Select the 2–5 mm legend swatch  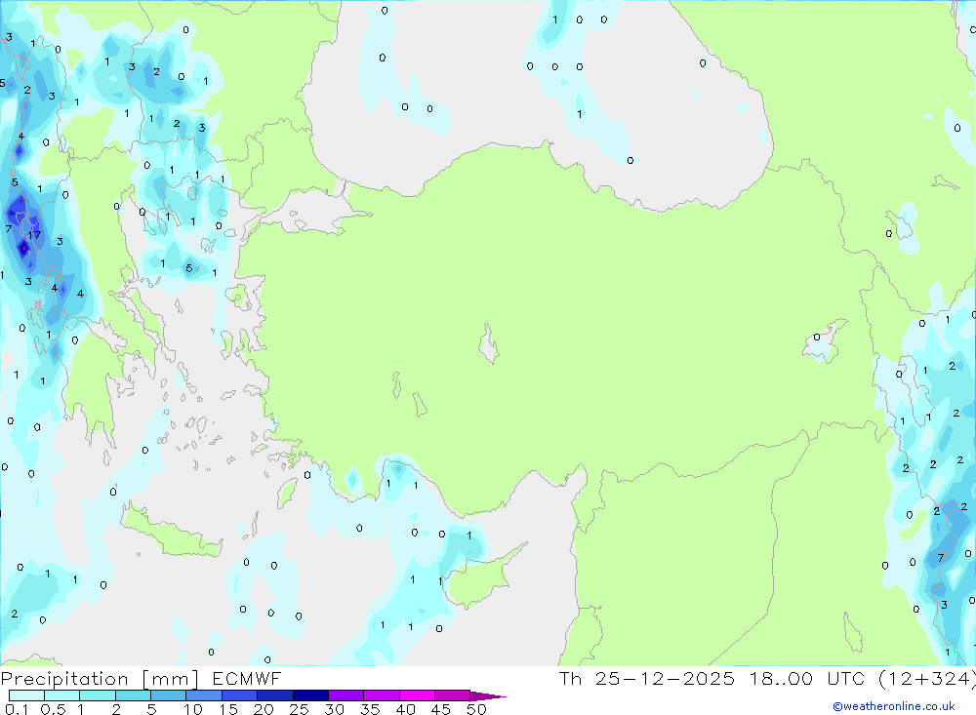coord(133,695)
